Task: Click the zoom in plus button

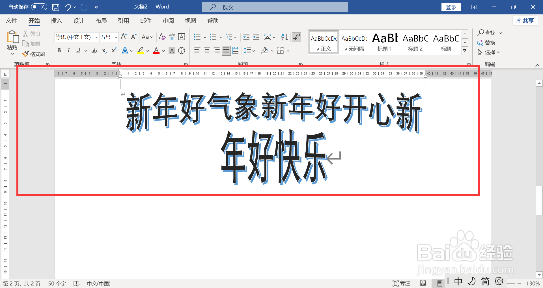Action: (519, 283)
